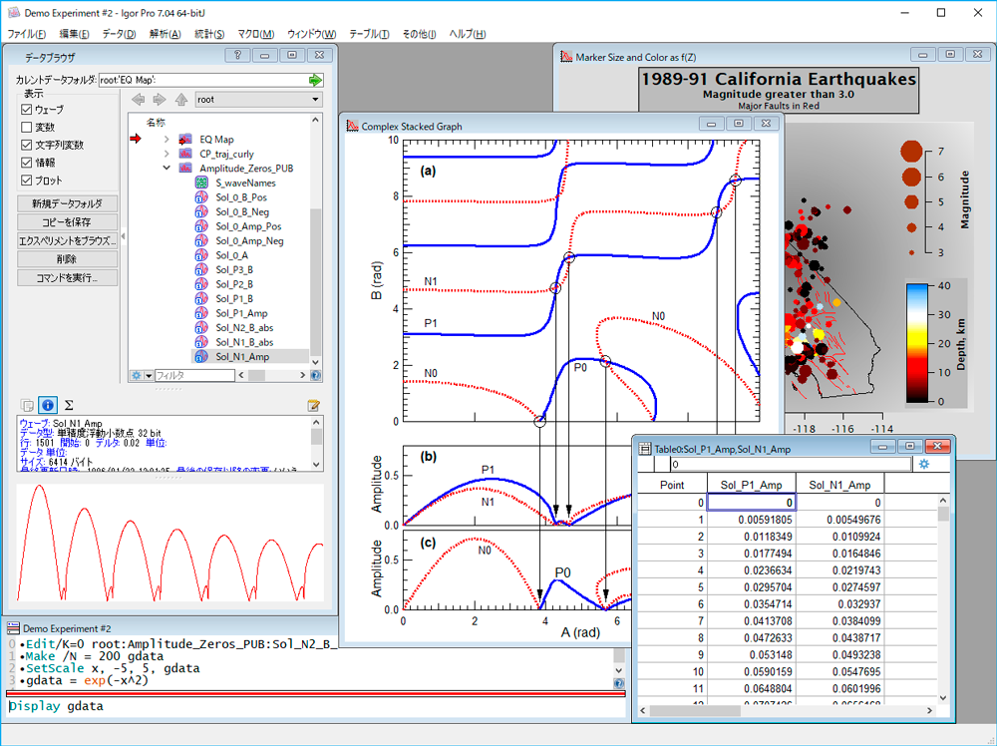997x746 pixels.
Task: Enable the 変数 checkbox
Action: pyautogui.click(x=27, y=128)
